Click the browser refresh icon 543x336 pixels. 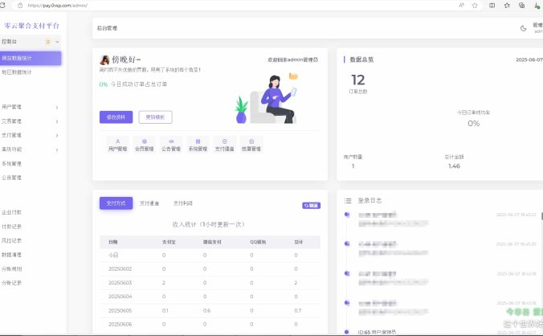point(2,5)
